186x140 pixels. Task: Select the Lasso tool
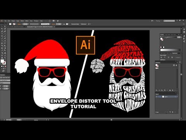(x=5, y=29)
